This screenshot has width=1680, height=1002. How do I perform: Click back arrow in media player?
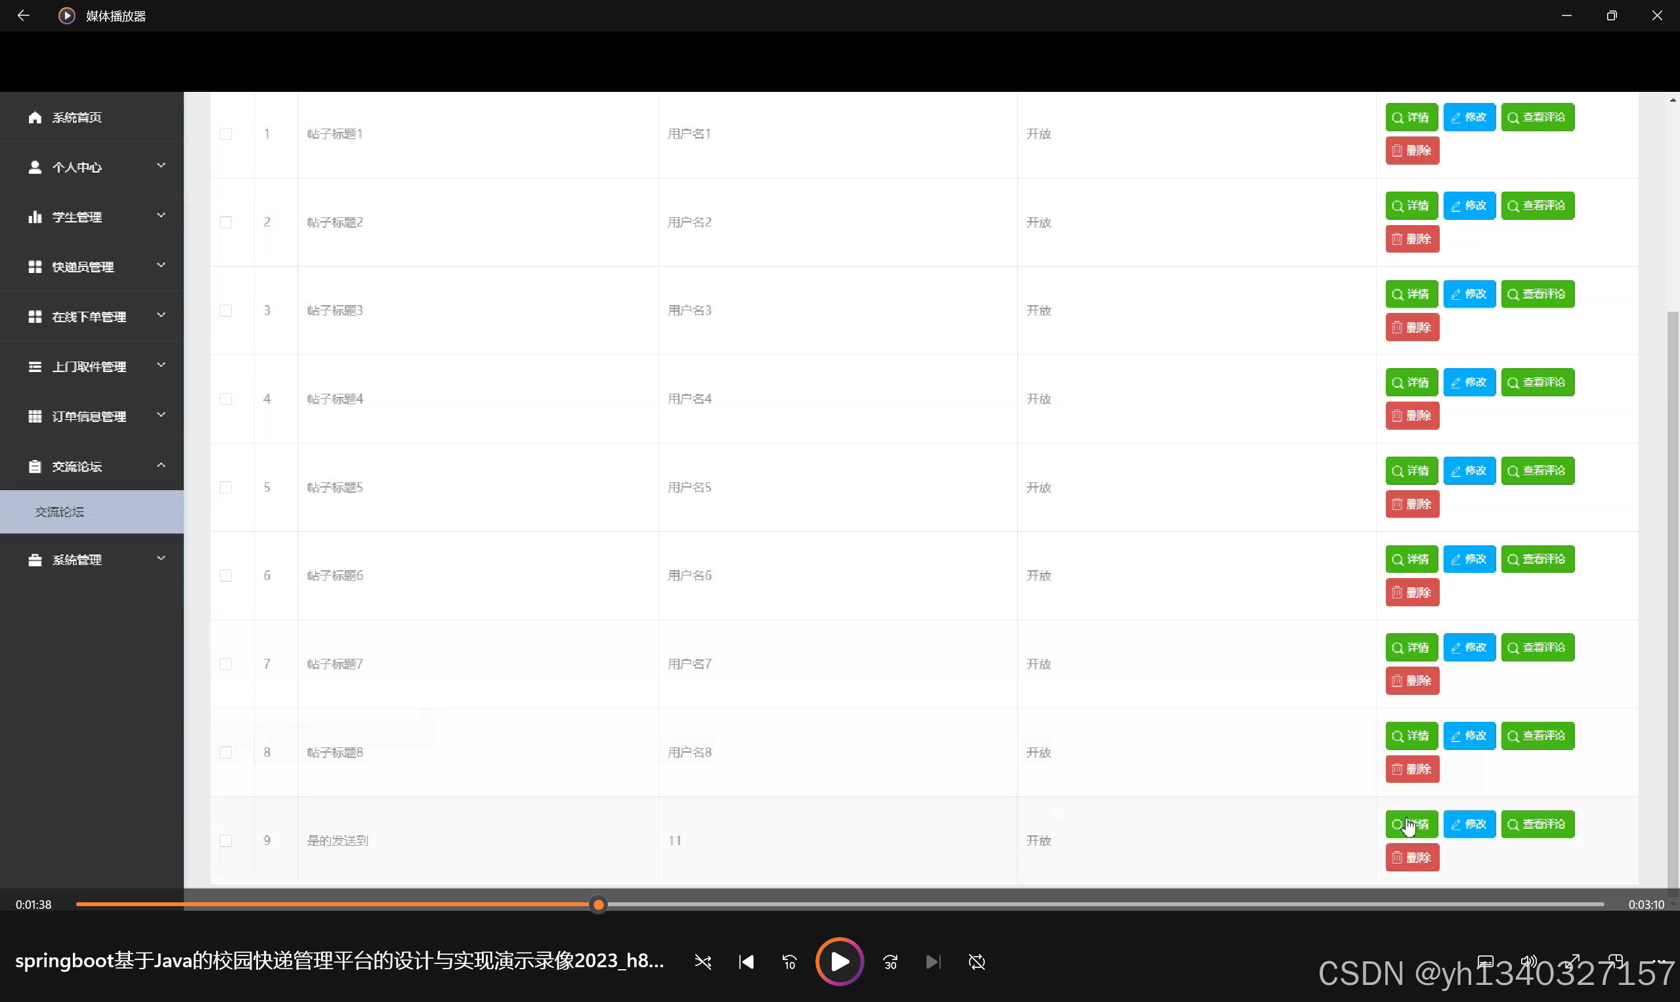23,16
